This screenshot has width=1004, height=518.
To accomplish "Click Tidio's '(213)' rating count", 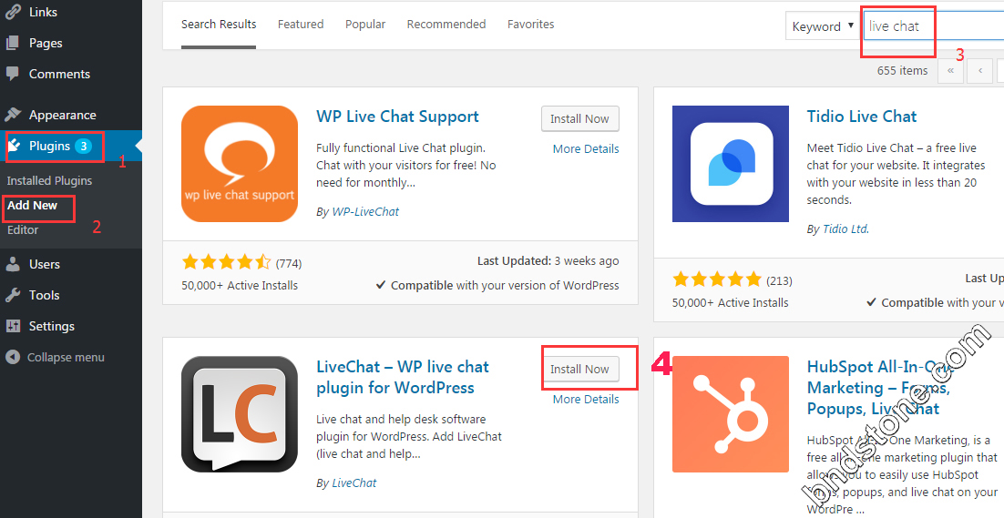I will (x=779, y=280).
